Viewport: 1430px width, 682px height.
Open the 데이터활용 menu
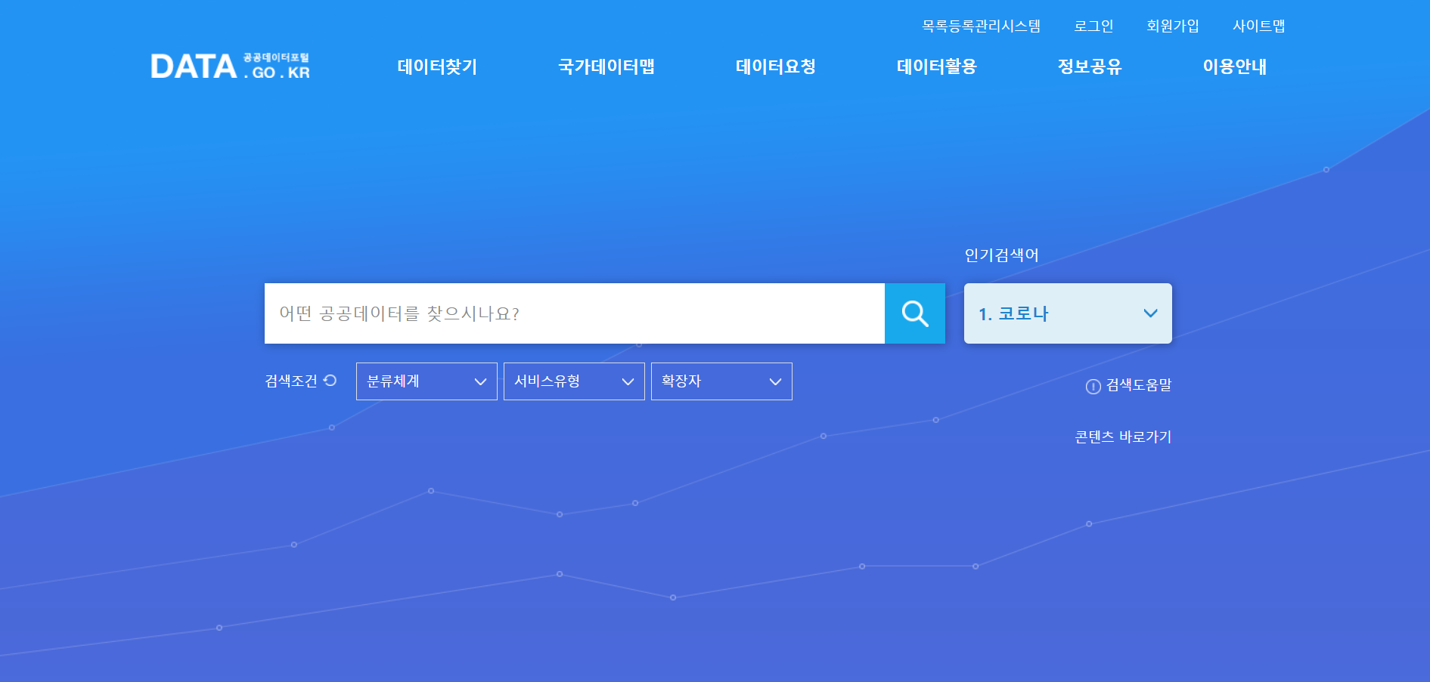(x=937, y=66)
